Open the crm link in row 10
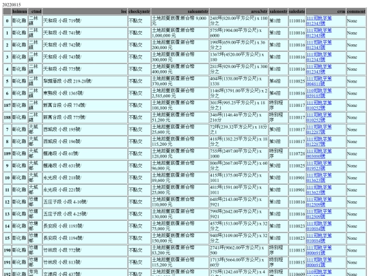 pyautogui.click(x=319, y=178)
